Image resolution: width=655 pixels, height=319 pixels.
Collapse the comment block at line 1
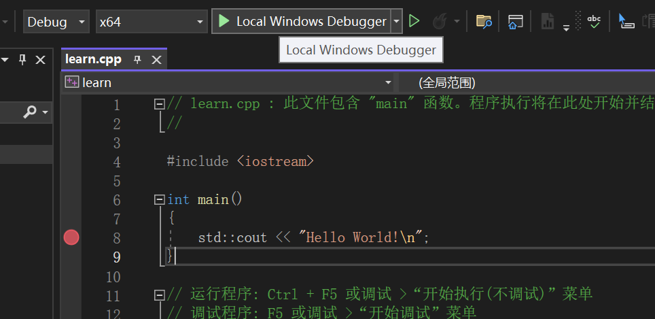[159, 104]
